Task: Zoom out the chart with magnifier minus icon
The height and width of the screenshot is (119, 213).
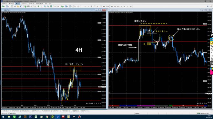Action: (x=48, y=6)
